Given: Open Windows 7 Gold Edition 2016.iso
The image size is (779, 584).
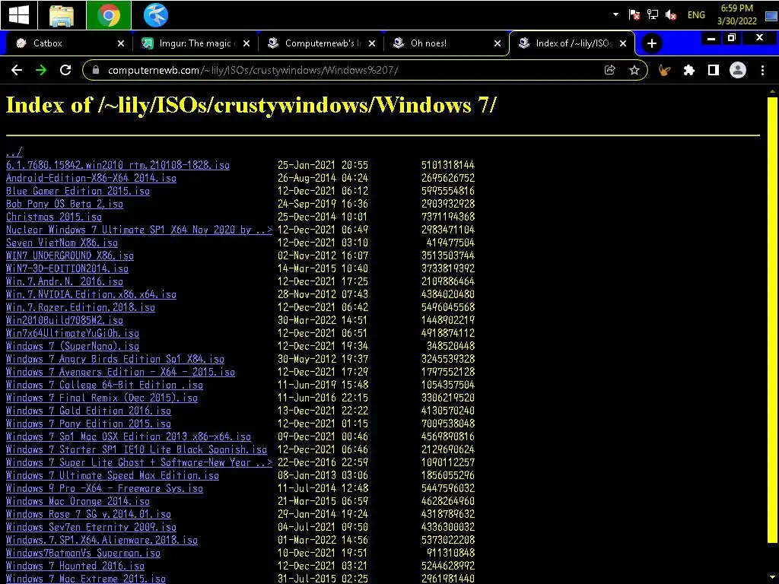Looking at the screenshot, I should [x=88, y=410].
